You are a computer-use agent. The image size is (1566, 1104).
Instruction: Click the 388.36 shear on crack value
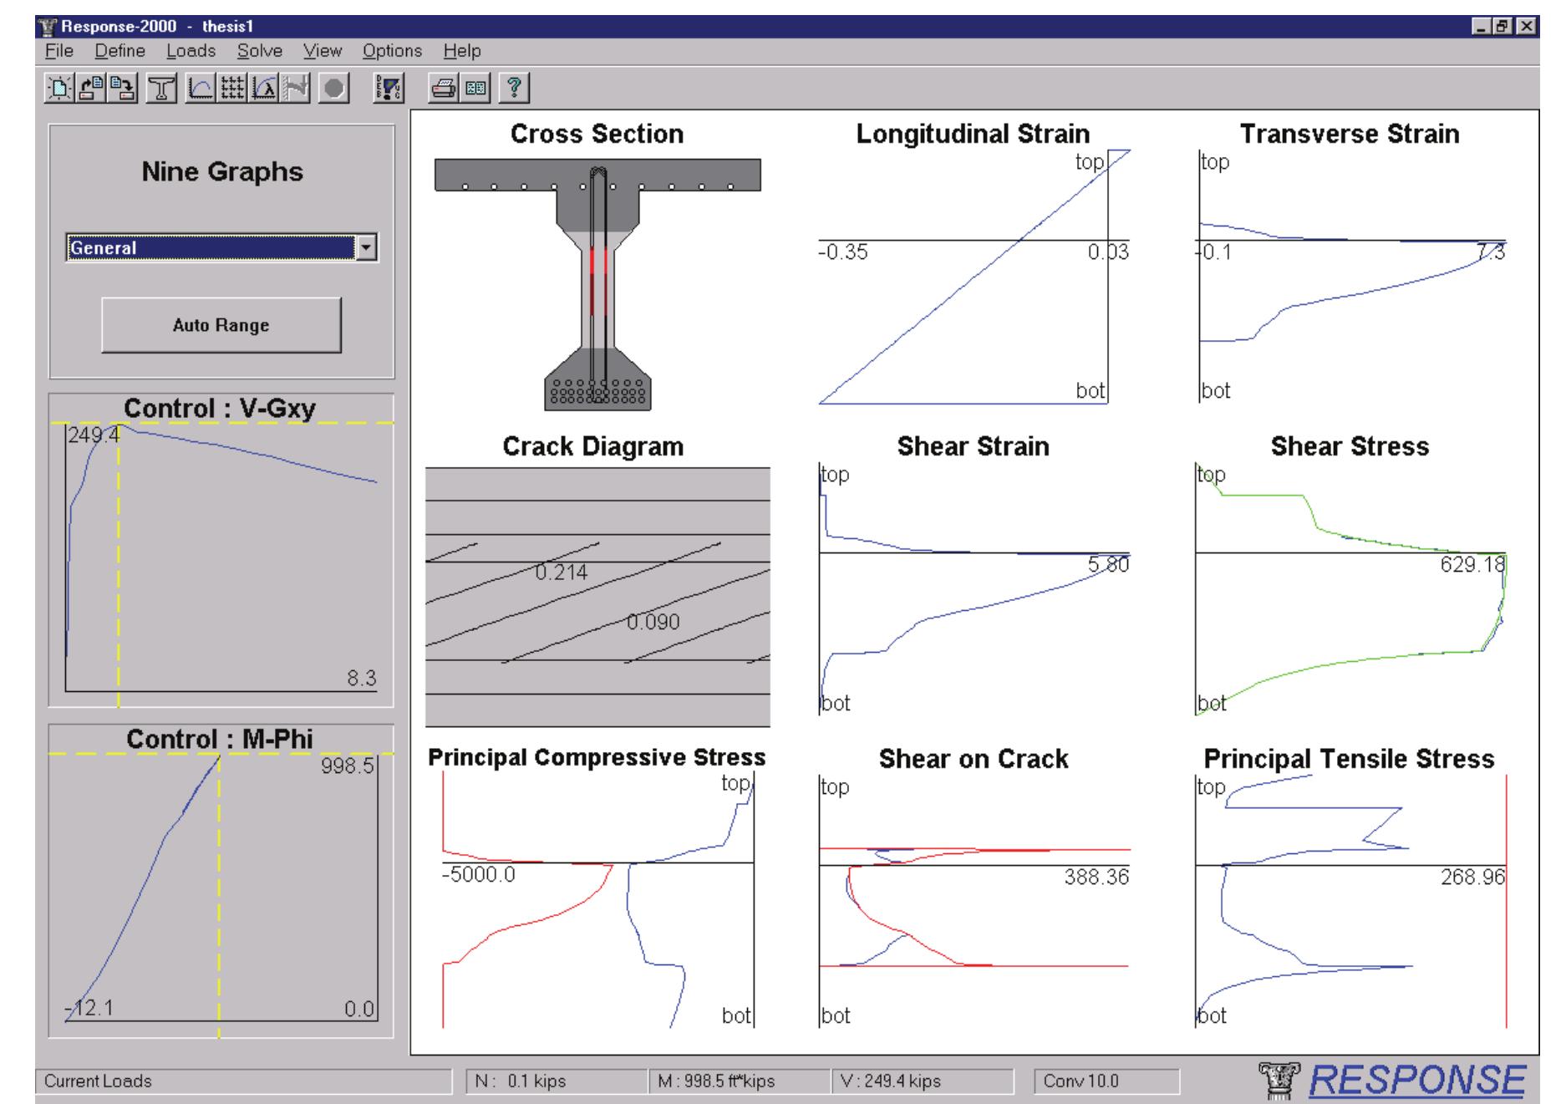[x=1096, y=877]
